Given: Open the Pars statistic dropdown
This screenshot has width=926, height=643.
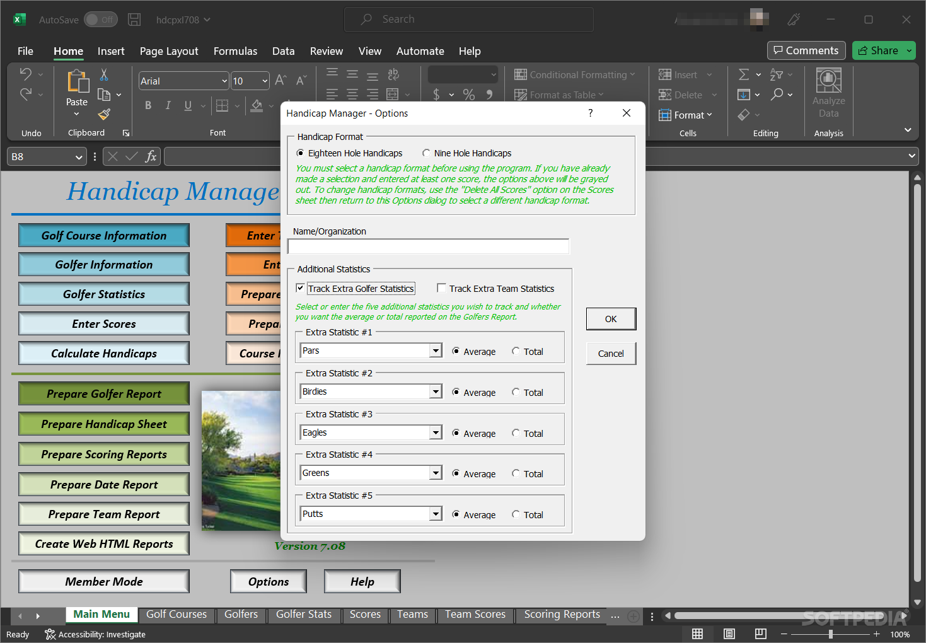Looking at the screenshot, I should pos(436,350).
